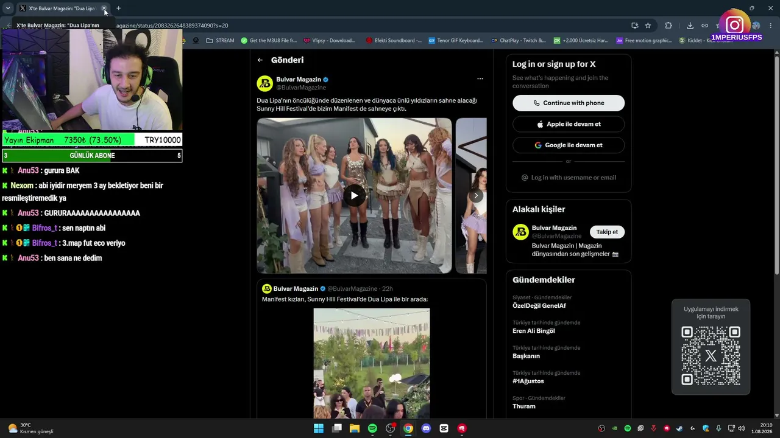Bookmark this page with the star icon
Image resolution: width=780 pixels, height=438 pixels.
648,26
